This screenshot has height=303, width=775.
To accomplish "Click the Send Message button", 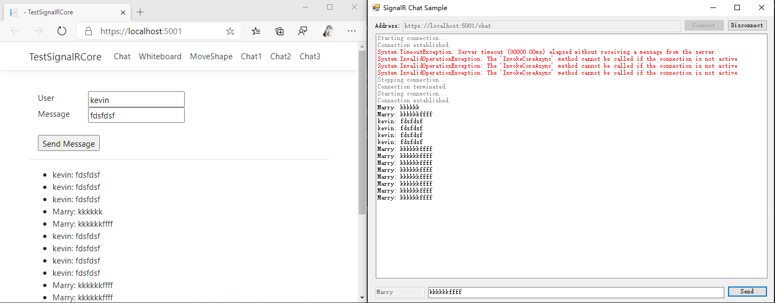I will click(69, 143).
